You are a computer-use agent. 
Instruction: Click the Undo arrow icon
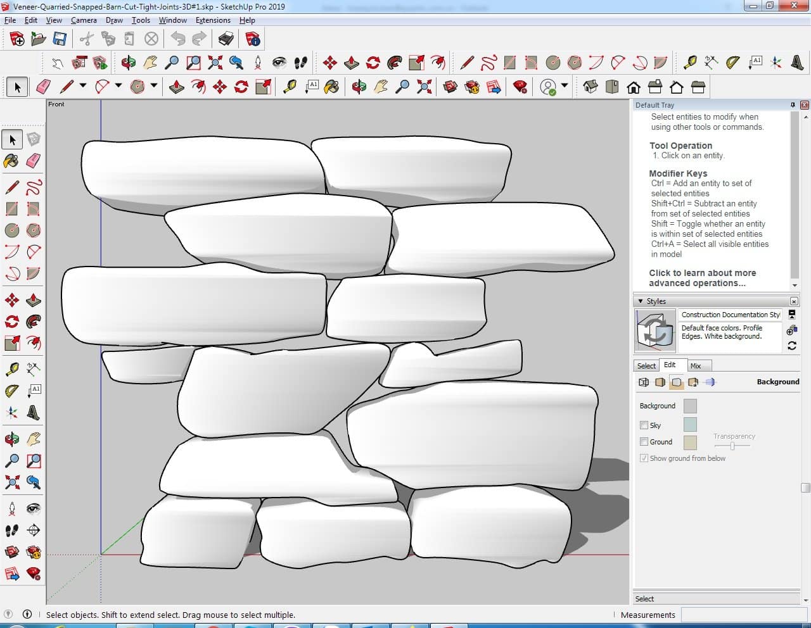[x=178, y=39]
